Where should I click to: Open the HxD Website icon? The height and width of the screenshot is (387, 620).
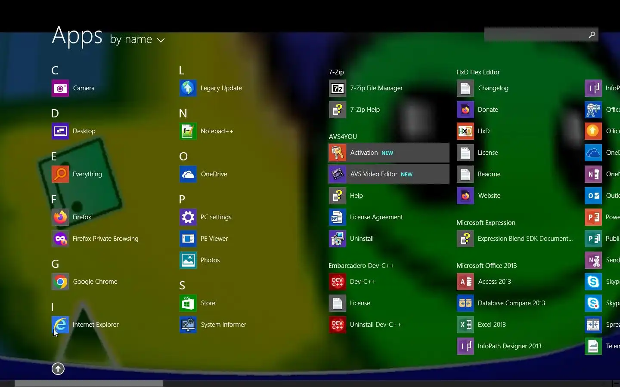tap(465, 196)
